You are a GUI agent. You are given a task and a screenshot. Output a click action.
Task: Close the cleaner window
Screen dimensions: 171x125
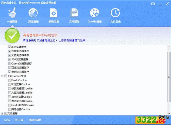(x=167, y=4)
